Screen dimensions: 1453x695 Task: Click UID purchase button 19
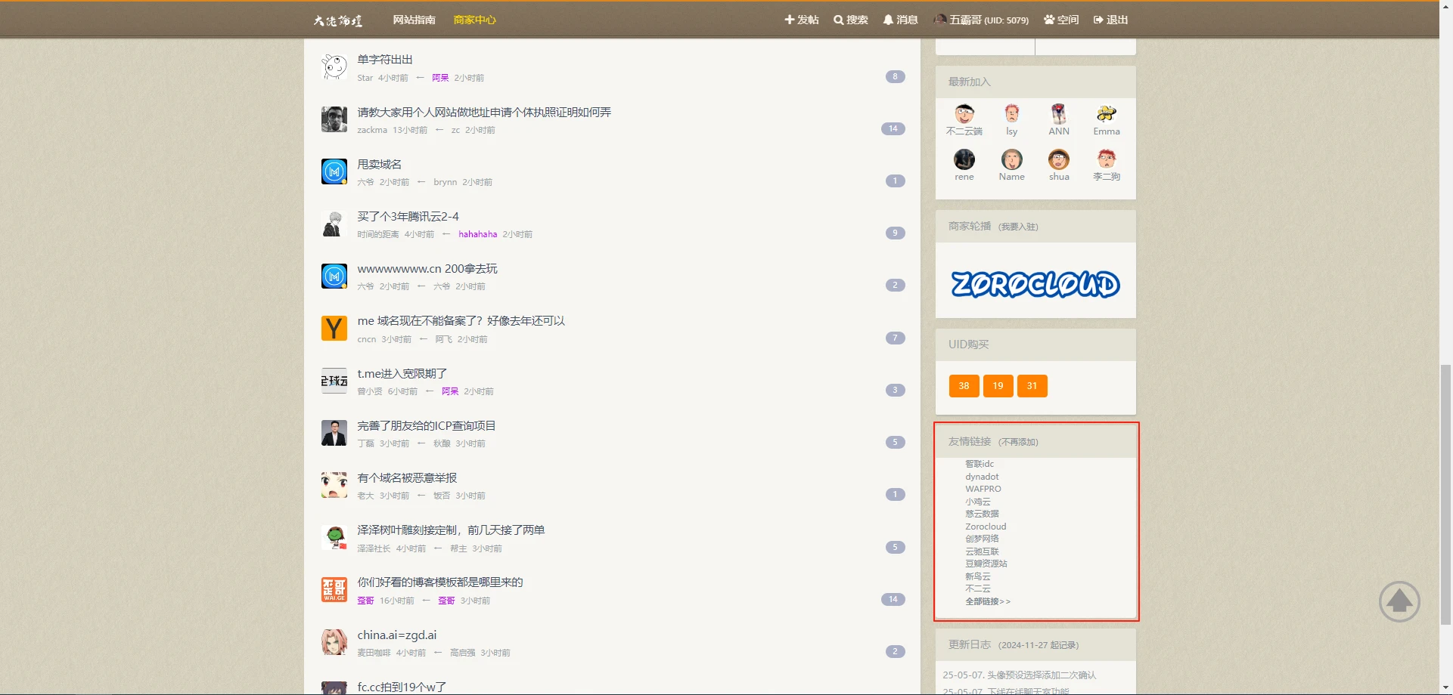998,386
